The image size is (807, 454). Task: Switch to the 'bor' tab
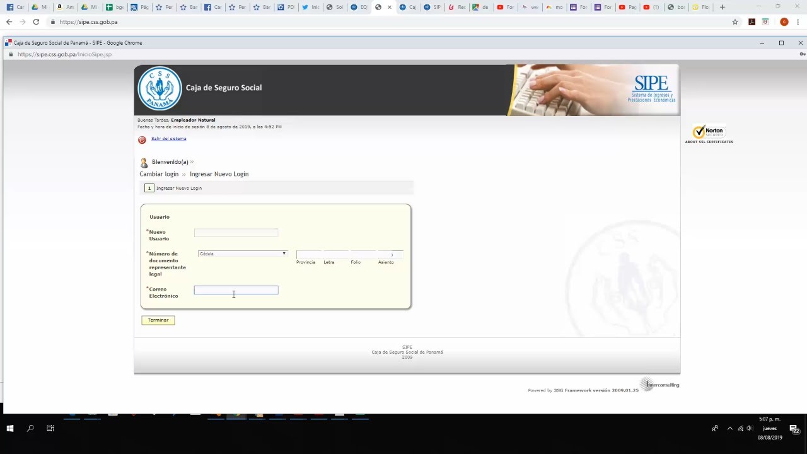pyautogui.click(x=676, y=7)
